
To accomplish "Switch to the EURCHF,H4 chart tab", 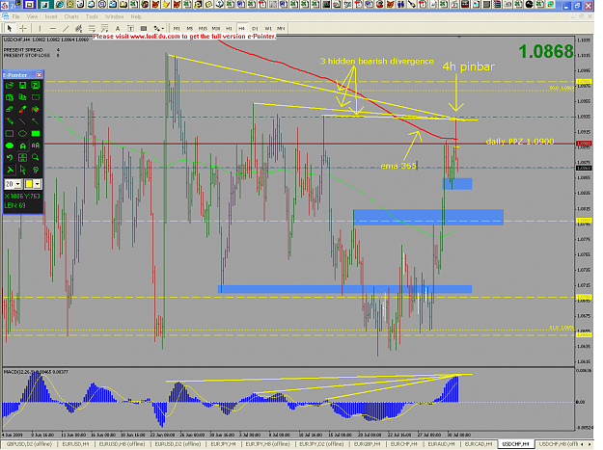I will pos(404,444).
